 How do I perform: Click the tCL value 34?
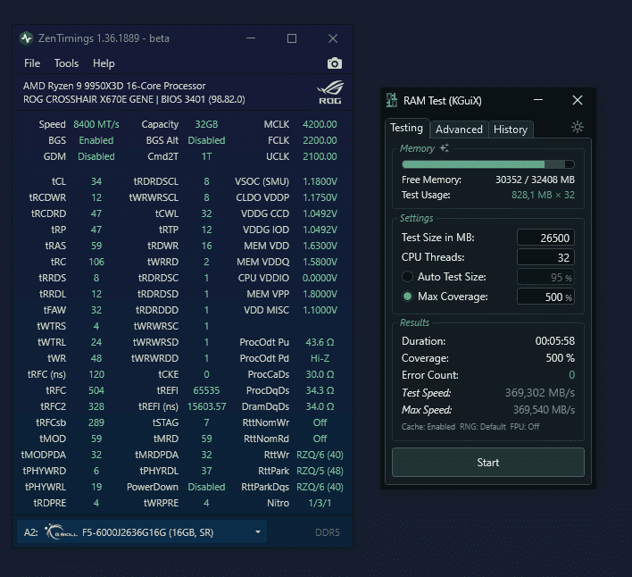coord(96,181)
